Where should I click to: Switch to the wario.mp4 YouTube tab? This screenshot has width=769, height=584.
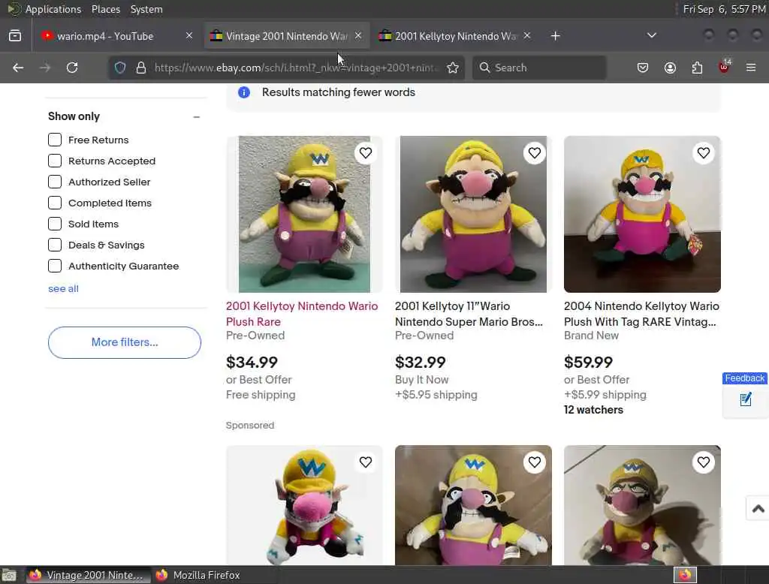[116, 36]
